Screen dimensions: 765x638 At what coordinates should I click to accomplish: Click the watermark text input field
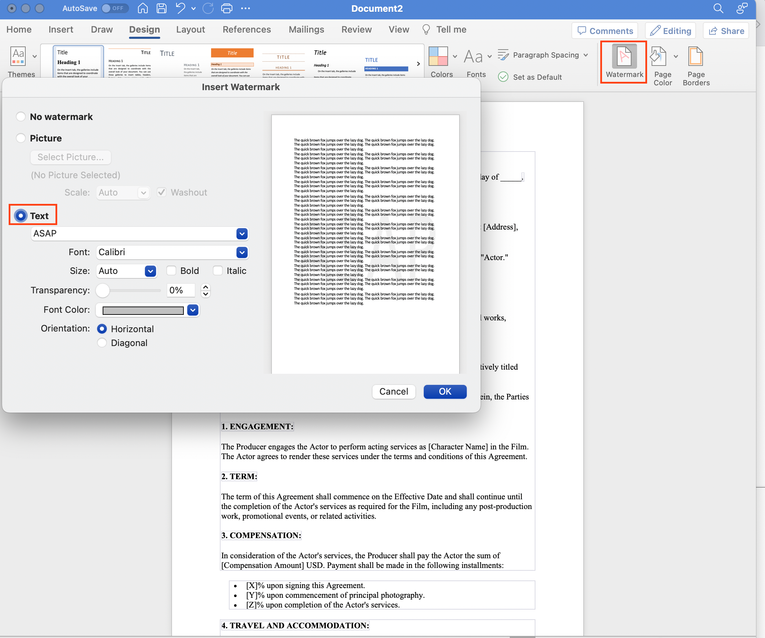(x=133, y=233)
